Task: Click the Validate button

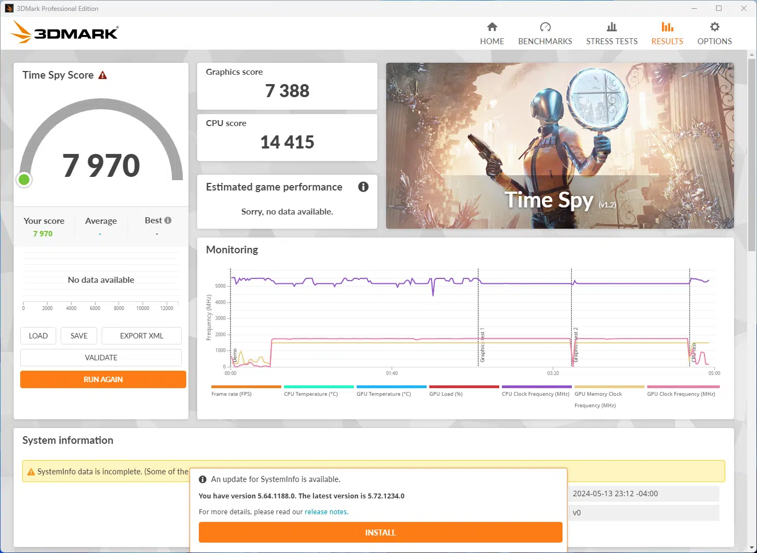Action: pos(101,358)
